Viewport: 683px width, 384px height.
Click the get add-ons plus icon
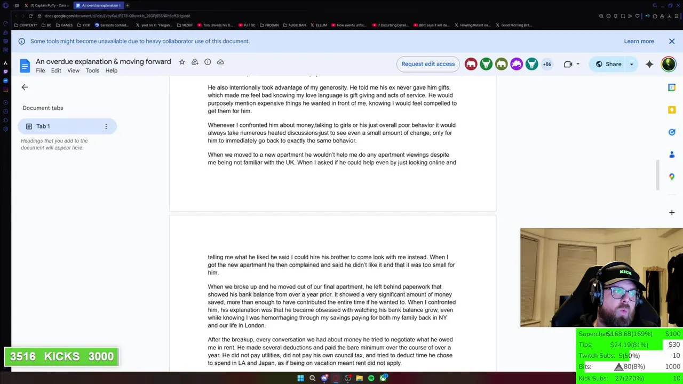672,212
